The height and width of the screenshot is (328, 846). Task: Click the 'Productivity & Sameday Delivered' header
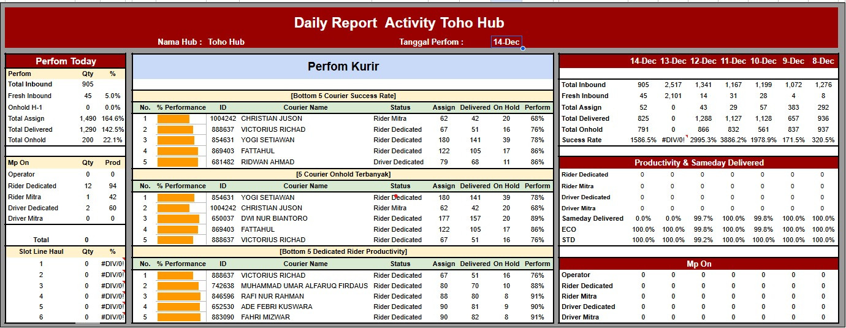(x=699, y=162)
